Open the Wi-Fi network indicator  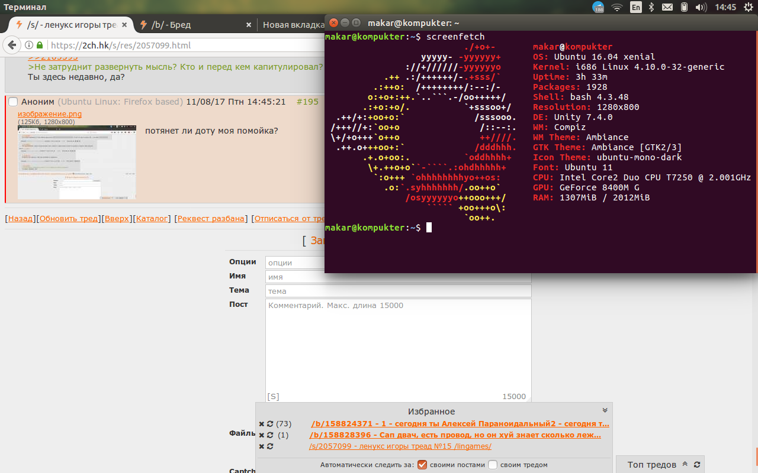click(617, 7)
